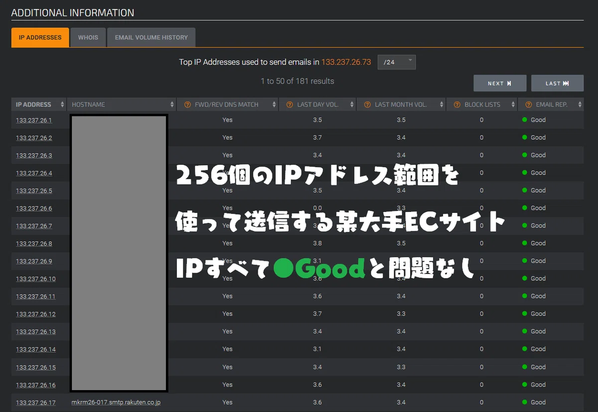Click last month volume 3.3 in the 133.237.26.15 row
The height and width of the screenshot is (412, 598).
[x=401, y=367]
